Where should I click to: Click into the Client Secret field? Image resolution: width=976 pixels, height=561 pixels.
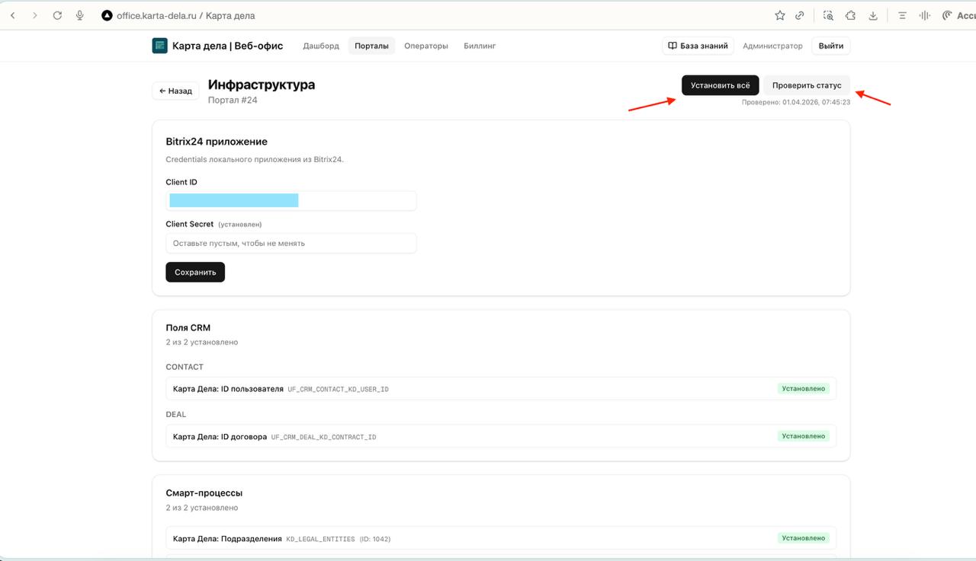[x=291, y=244]
